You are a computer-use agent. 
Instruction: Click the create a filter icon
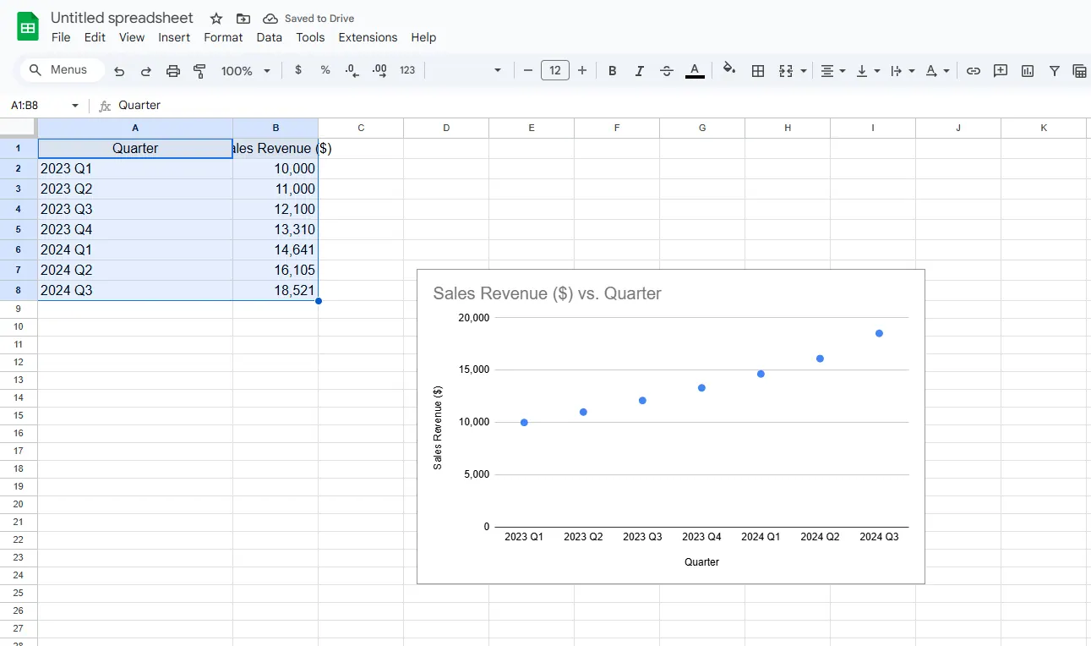click(x=1055, y=71)
